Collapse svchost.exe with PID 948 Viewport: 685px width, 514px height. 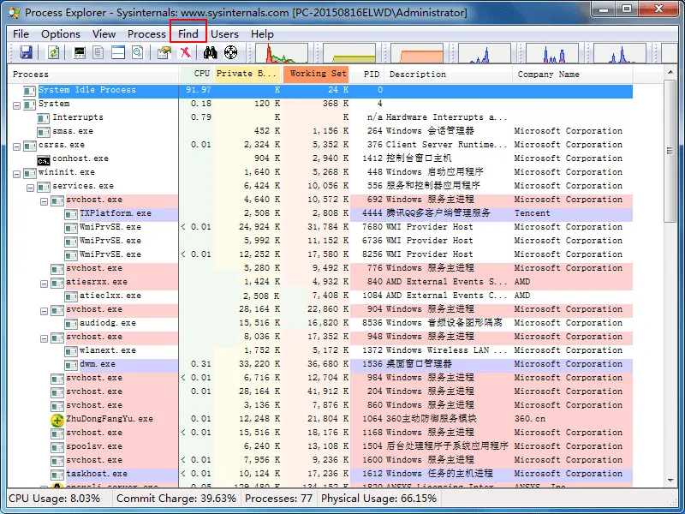44,338
